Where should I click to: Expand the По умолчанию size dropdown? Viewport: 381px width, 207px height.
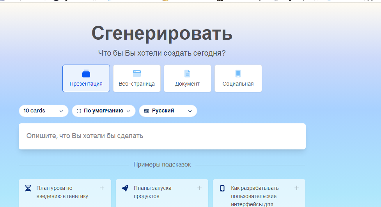click(x=103, y=111)
